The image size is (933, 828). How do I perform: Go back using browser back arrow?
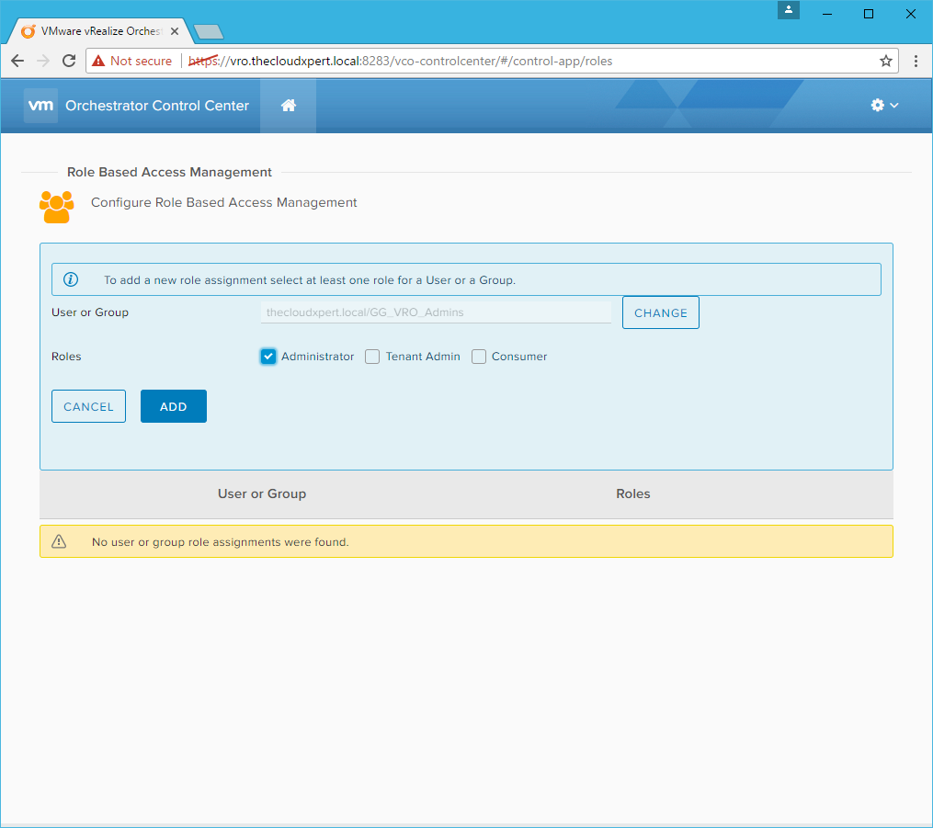tap(17, 61)
